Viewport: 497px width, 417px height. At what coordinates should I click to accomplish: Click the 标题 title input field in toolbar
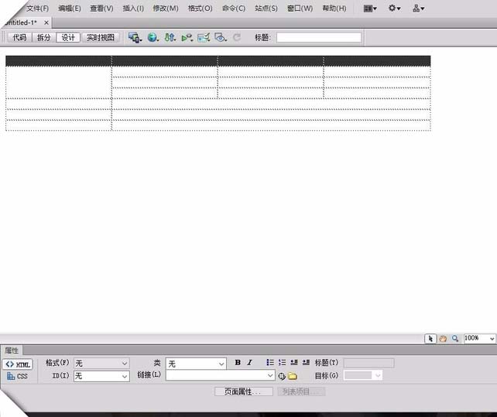[x=319, y=37]
